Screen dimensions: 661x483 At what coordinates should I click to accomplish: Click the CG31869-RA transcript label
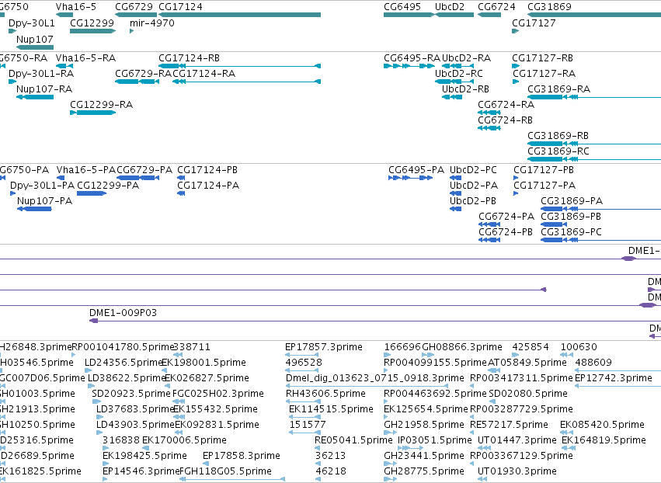pyautogui.click(x=558, y=89)
